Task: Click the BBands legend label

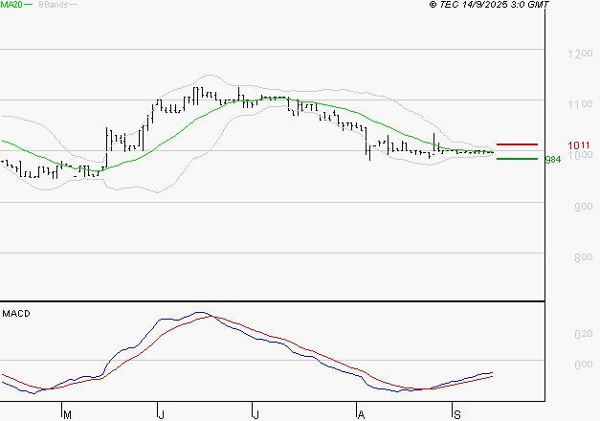Action: point(54,4)
